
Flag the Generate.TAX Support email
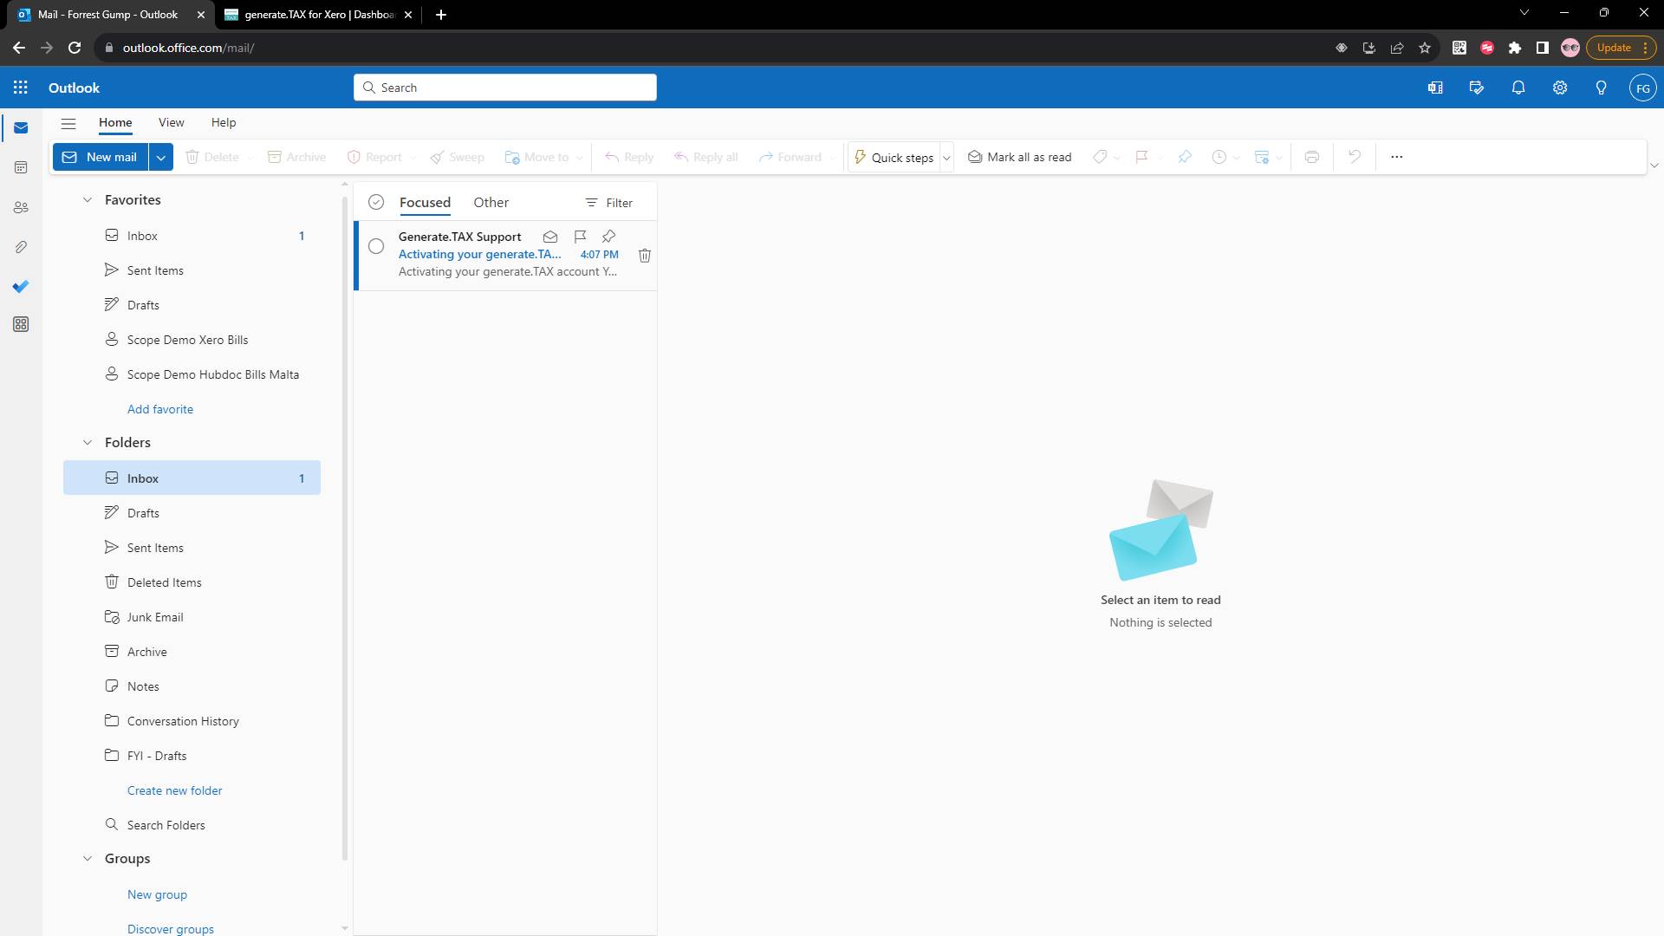point(580,237)
